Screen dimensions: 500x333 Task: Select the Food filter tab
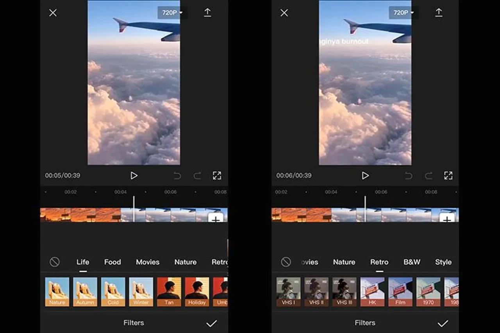coord(112,262)
